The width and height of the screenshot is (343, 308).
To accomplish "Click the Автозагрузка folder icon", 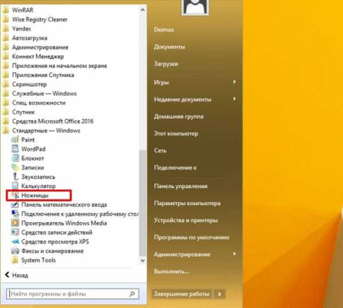I will pos(6,38).
